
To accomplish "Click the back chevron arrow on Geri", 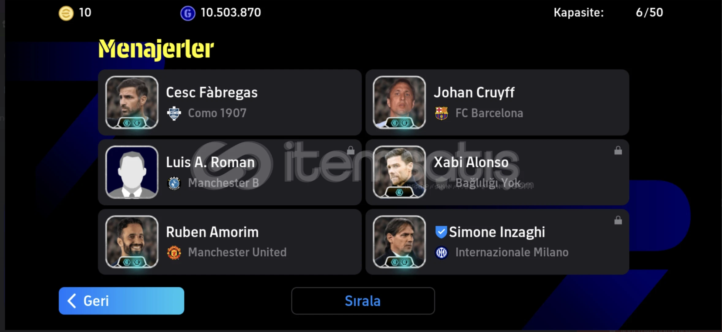I will point(72,301).
